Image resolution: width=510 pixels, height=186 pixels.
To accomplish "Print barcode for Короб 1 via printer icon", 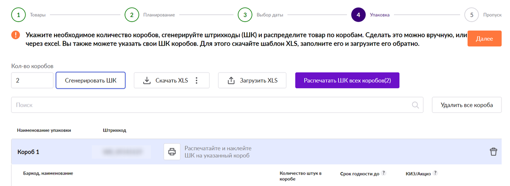I will pyautogui.click(x=172, y=152).
